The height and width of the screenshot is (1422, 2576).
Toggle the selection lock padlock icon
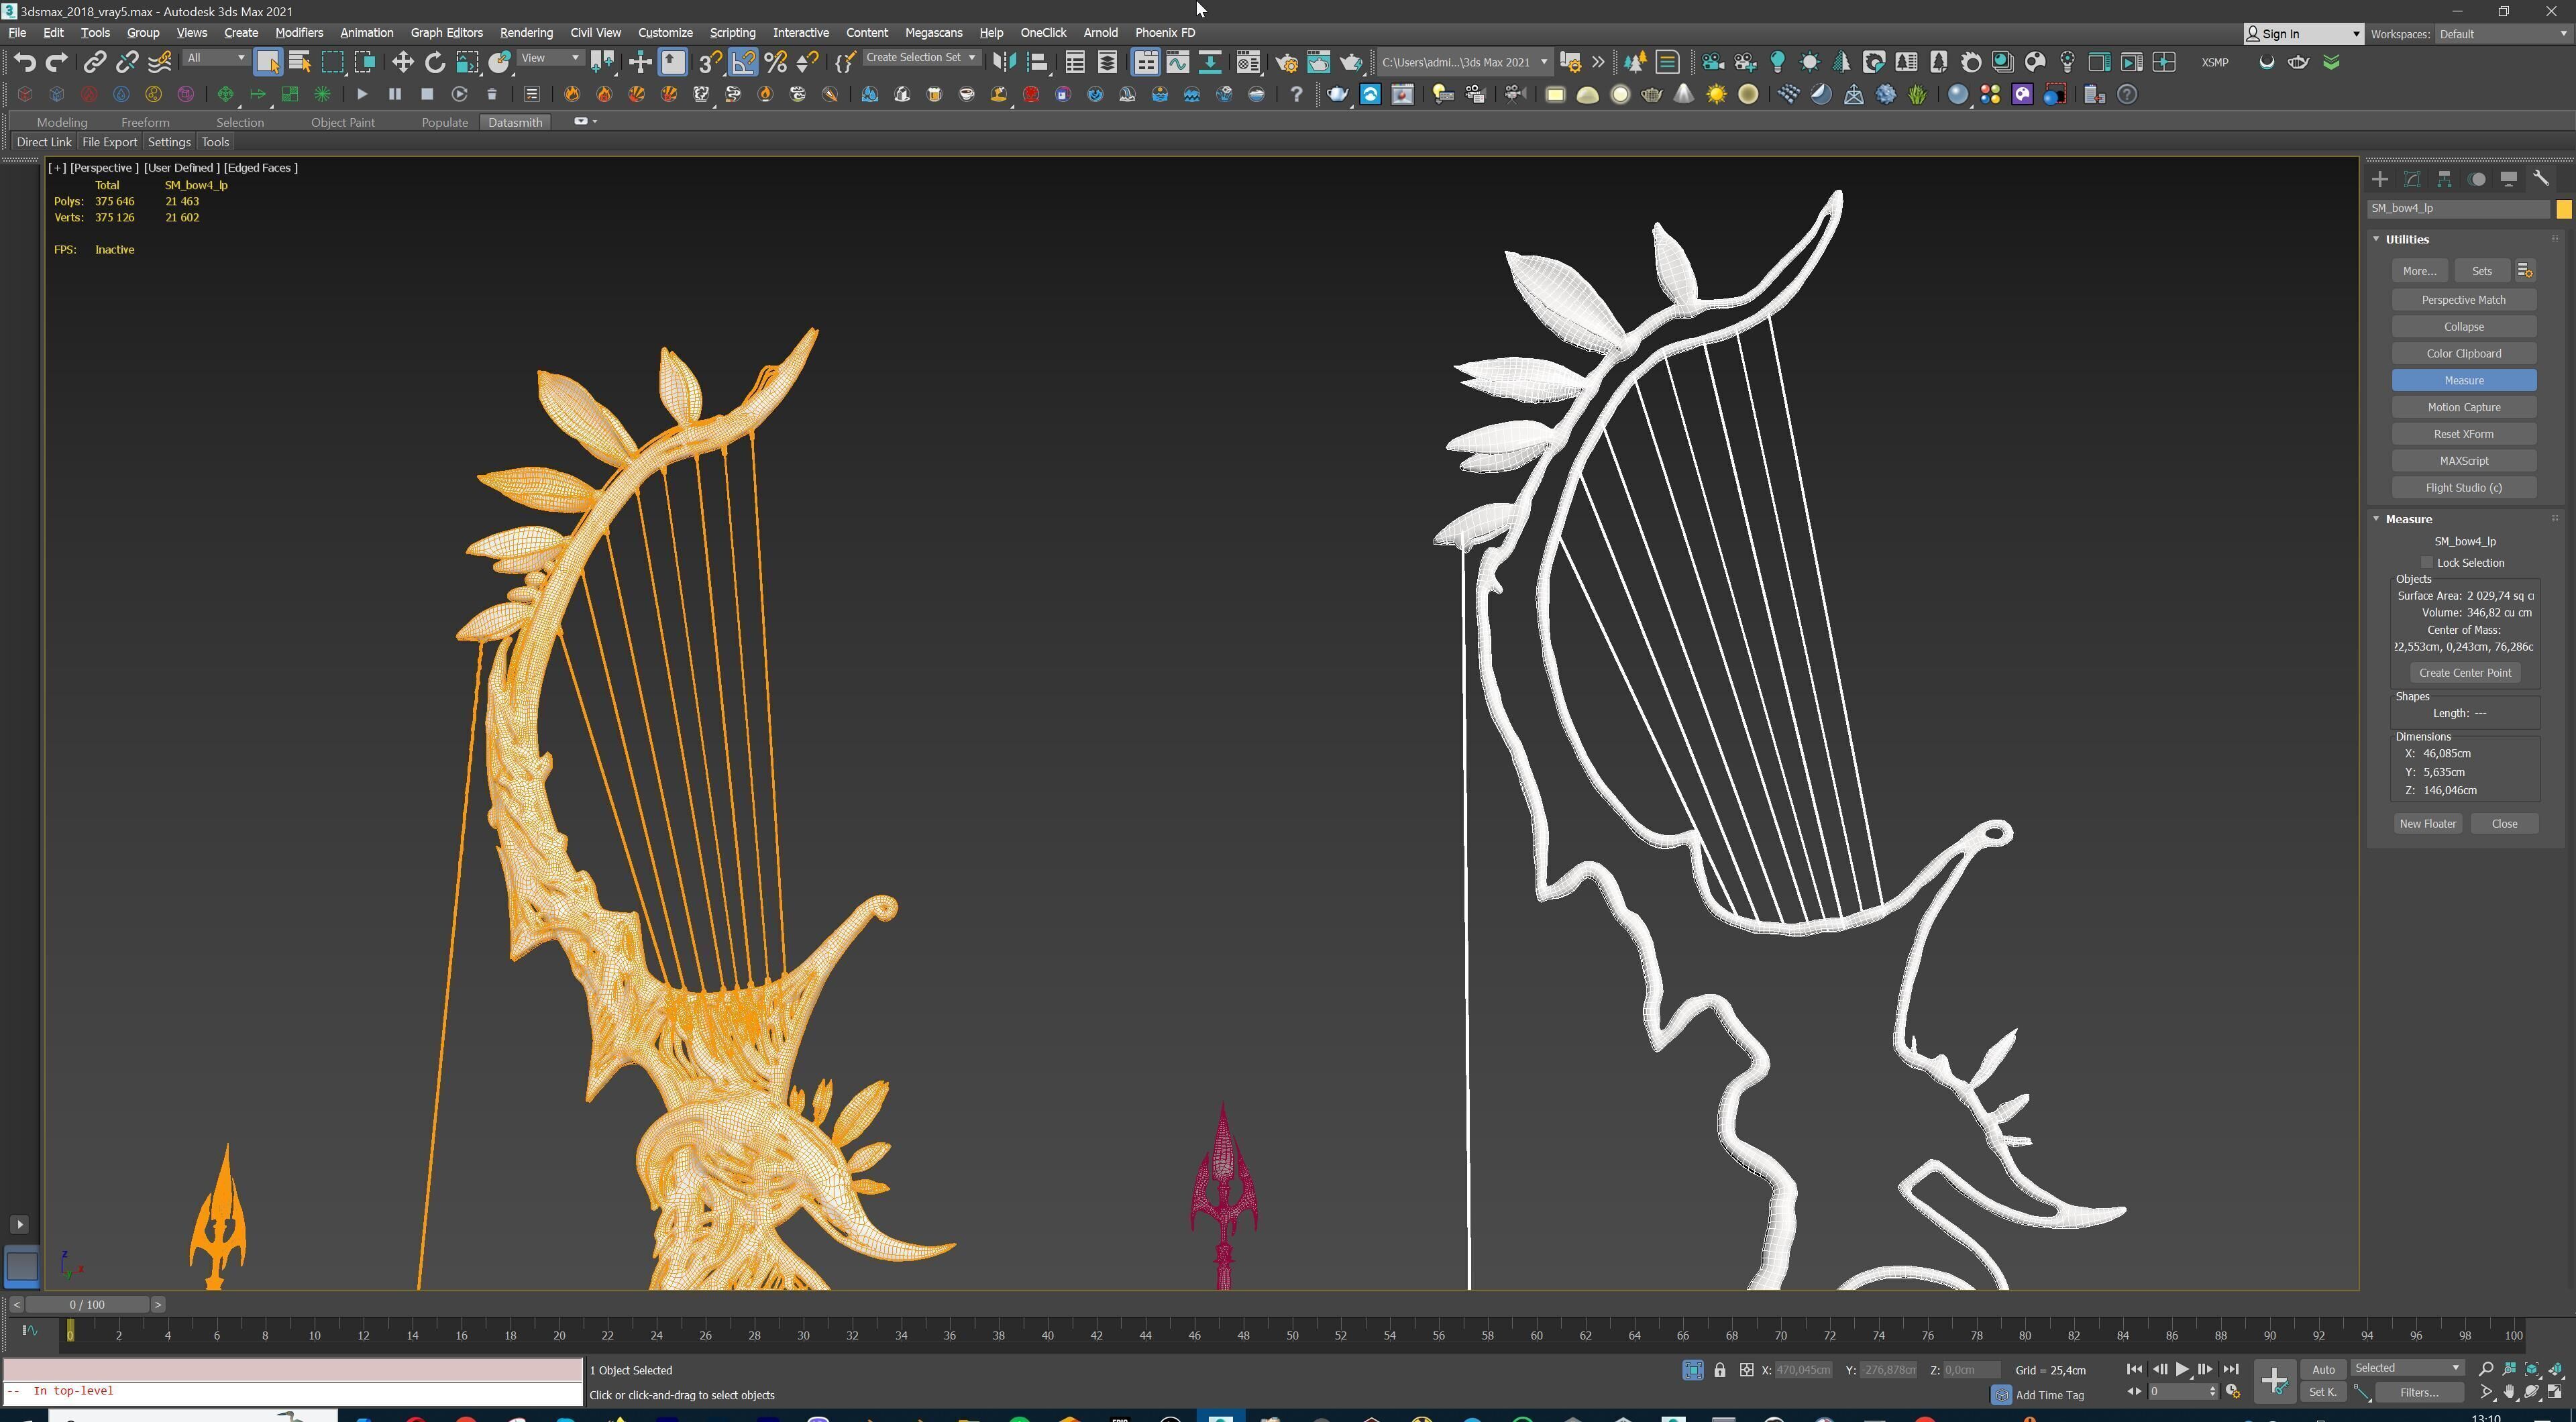pos(1719,1370)
